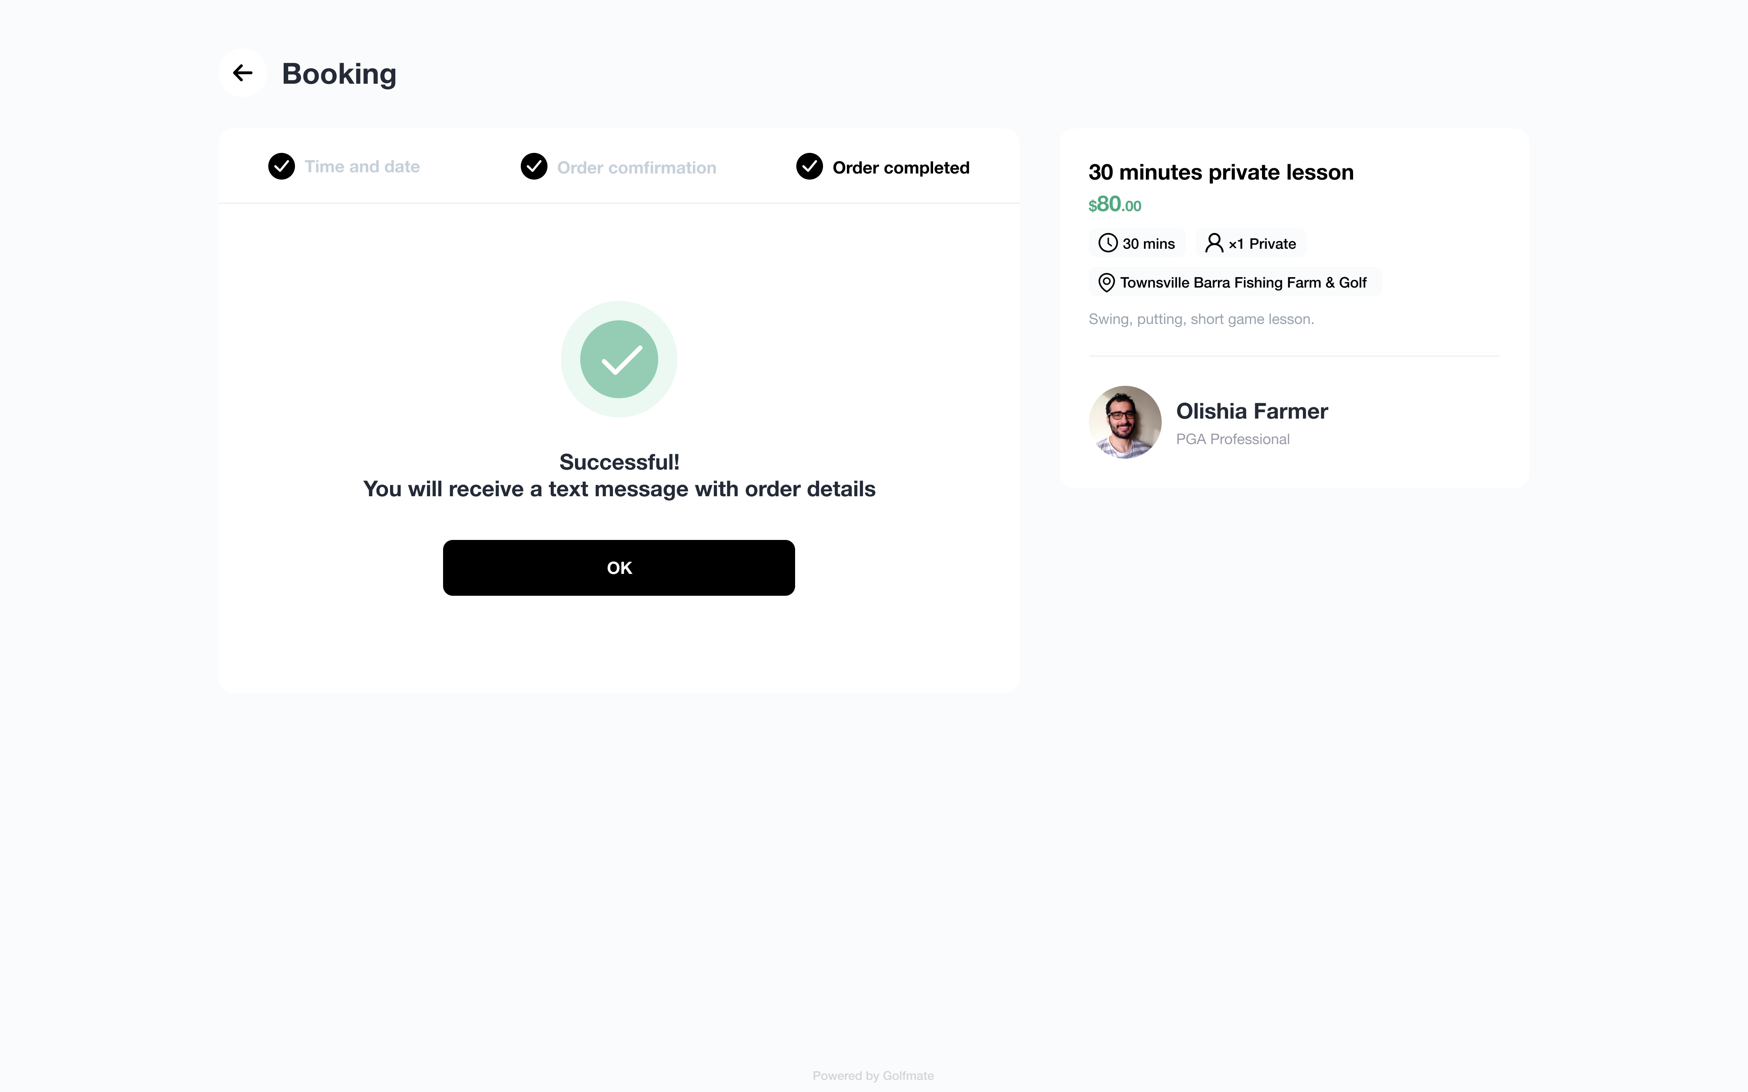Image resolution: width=1748 pixels, height=1092 pixels.
Task: Confirm with the OK button
Action: tap(619, 568)
